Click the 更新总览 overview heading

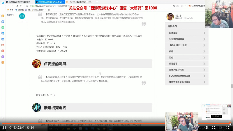coord(172,26)
